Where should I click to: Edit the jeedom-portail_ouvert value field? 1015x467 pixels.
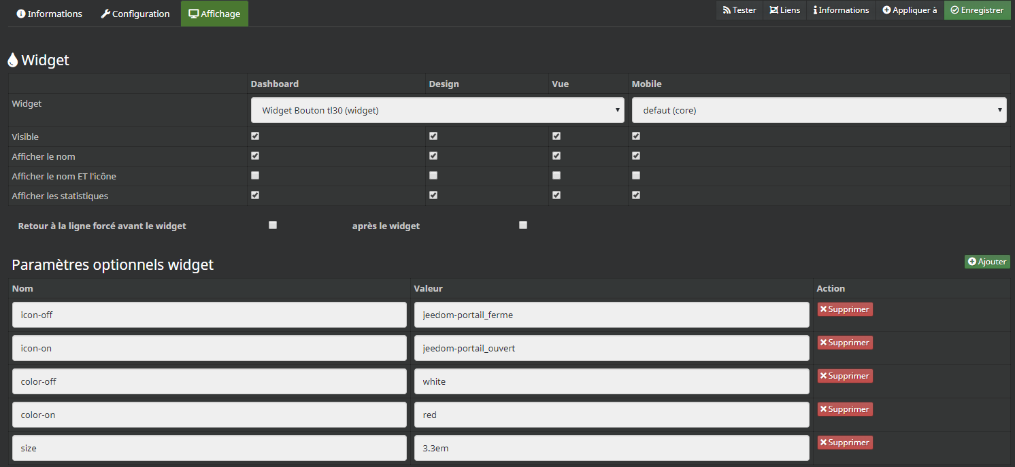(x=612, y=348)
